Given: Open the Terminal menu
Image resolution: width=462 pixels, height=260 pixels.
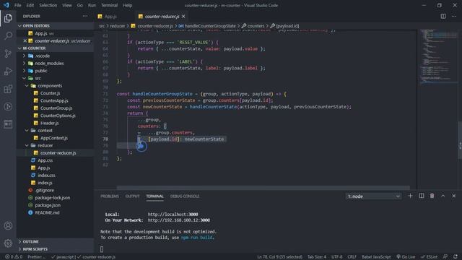Looking at the screenshot, I should [x=109, y=5].
